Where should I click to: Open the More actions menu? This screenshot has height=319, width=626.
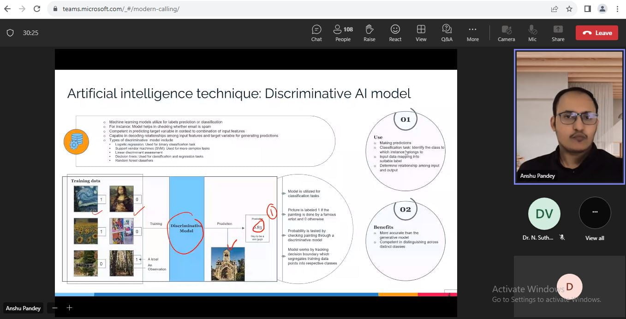[x=472, y=33]
